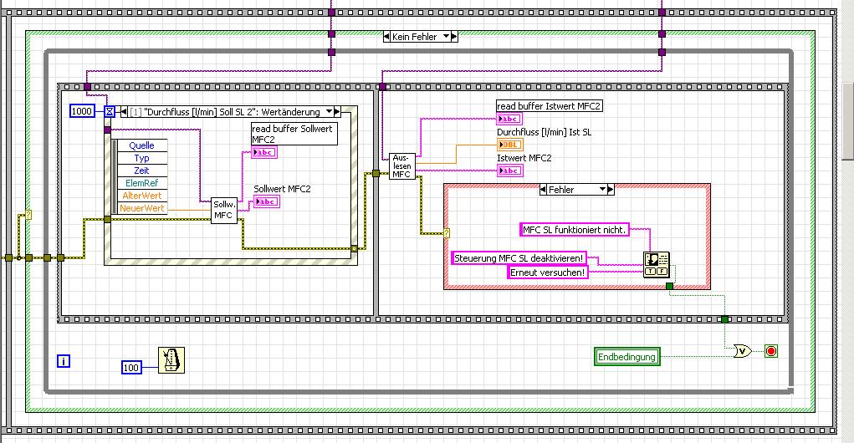Screen dimensions: 854x443
Task: Go to next case of Fehler structure
Action: tap(611, 190)
